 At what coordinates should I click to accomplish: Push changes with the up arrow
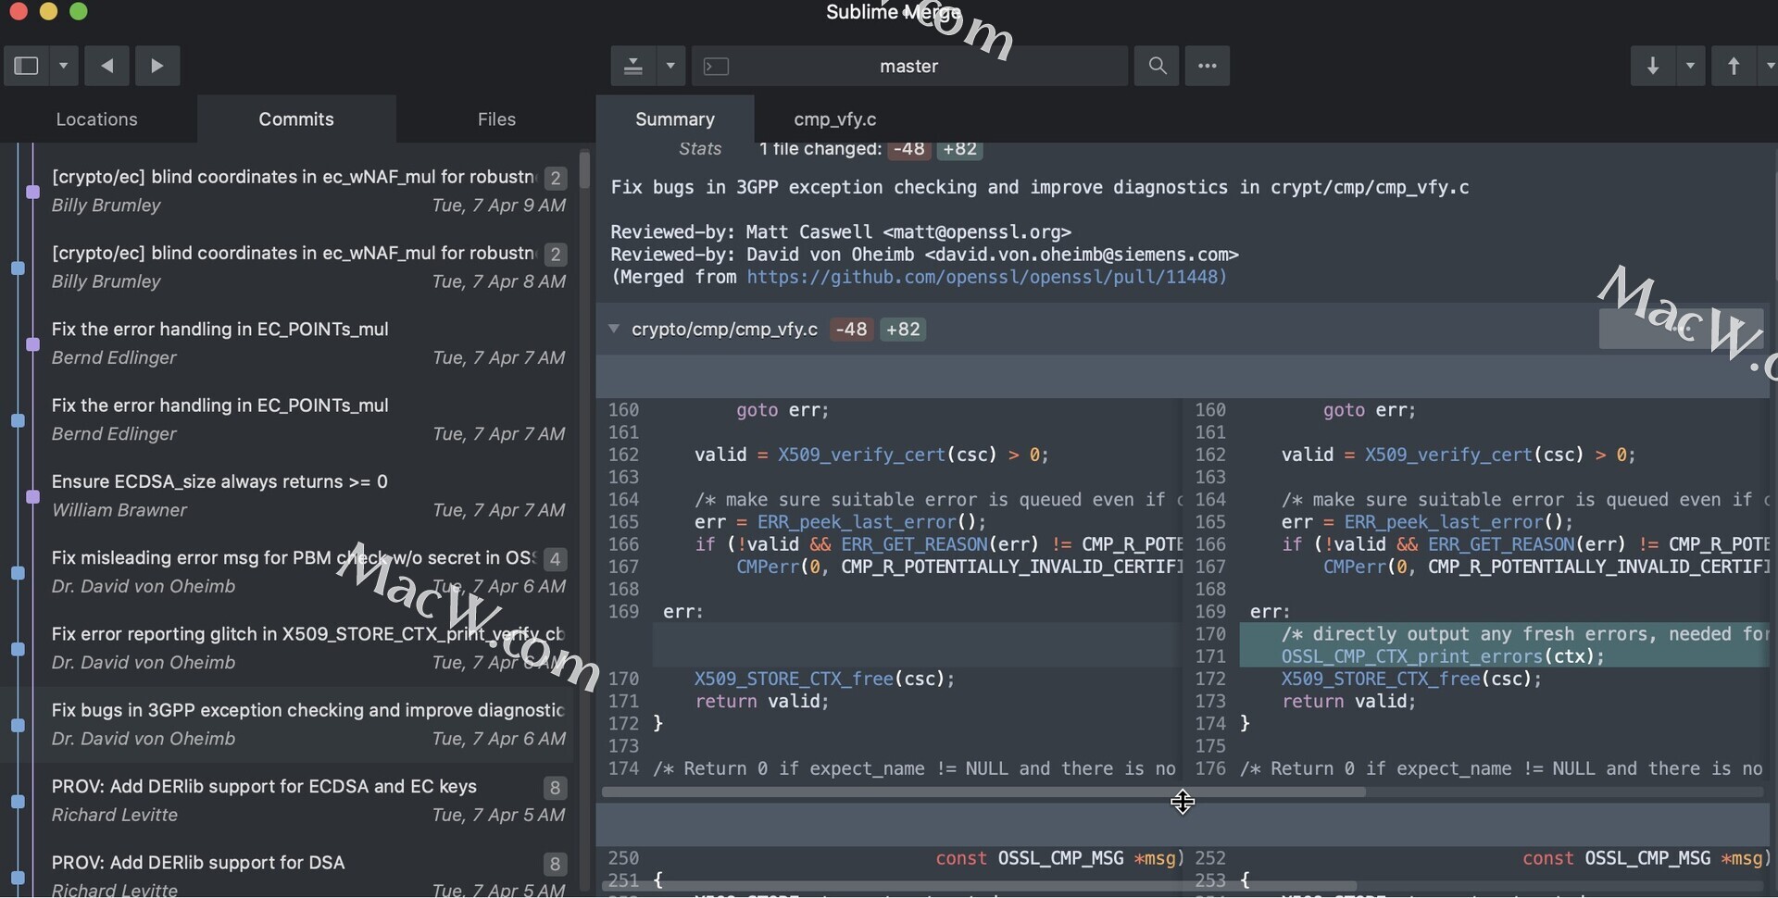tap(1734, 66)
